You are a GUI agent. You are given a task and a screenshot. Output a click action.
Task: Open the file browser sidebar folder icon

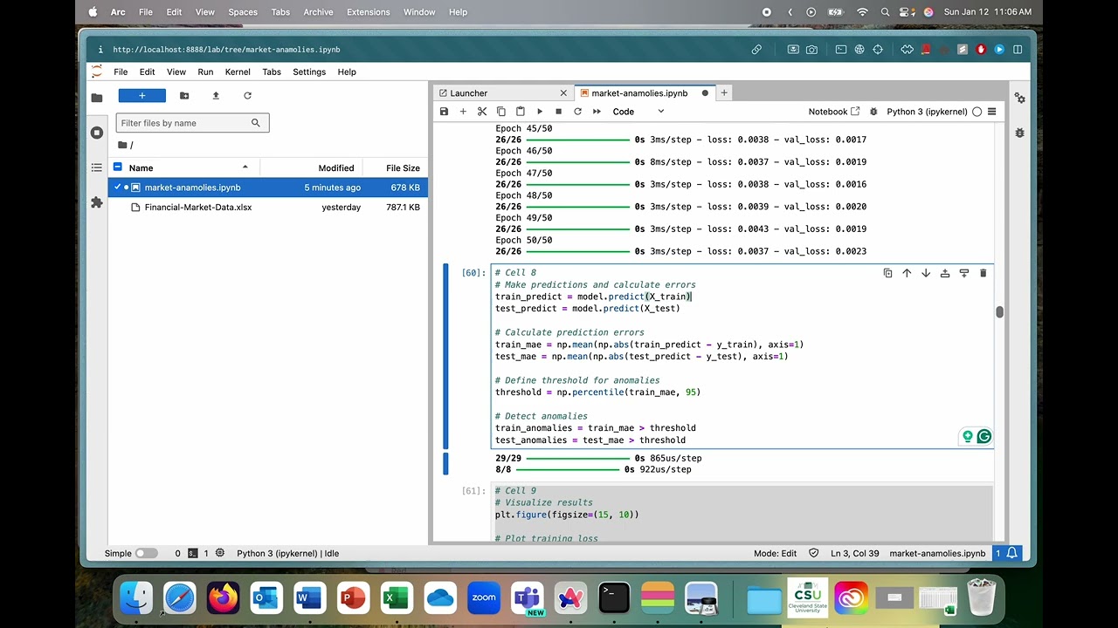pyautogui.click(x=97, y=98)
